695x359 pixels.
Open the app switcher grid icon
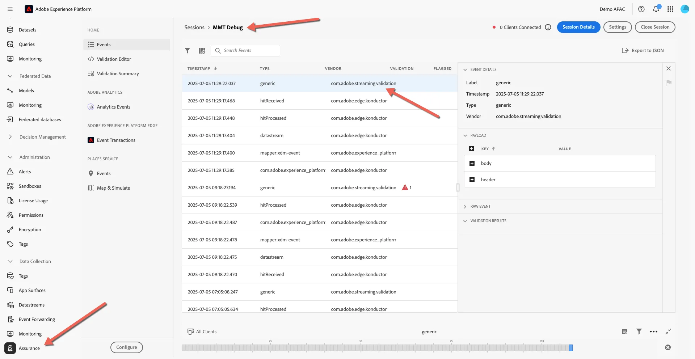[670, 9]
